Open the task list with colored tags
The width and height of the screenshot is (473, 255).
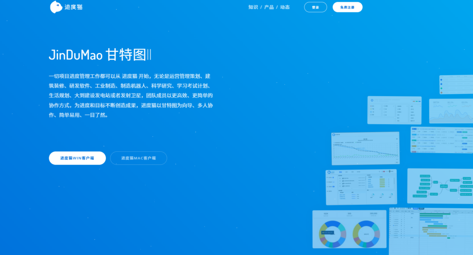tap(442, 140)
